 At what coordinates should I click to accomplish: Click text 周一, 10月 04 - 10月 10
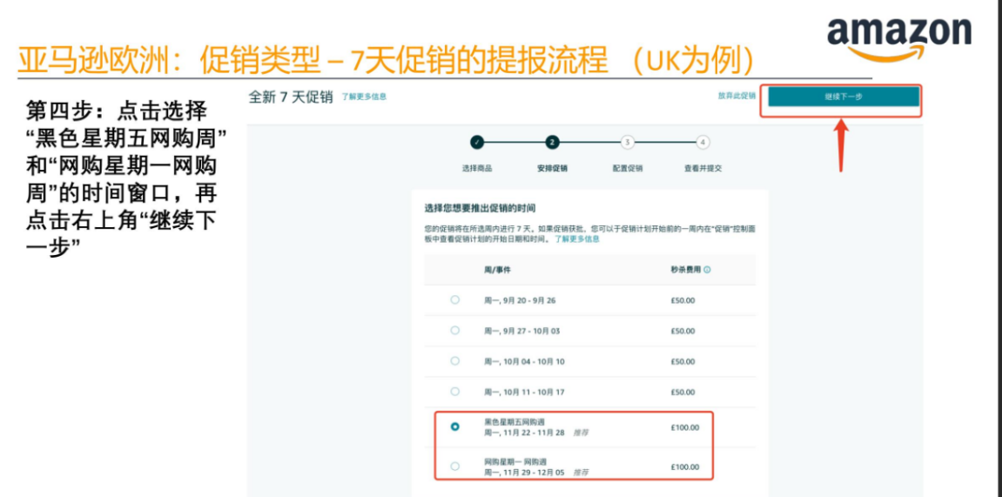click(x=524, y=361)
